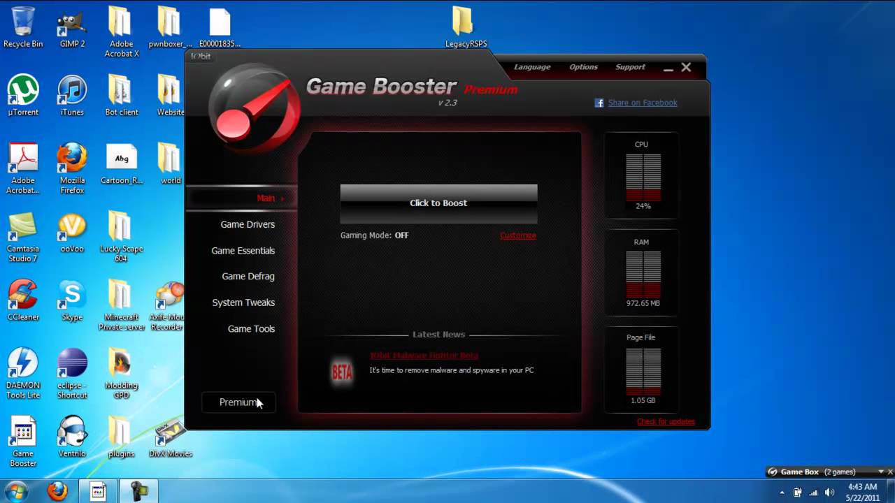This screenshot has height=503, width=895.
Task: Select the Adobe Acrobat X folder
Action: point(122,31)
